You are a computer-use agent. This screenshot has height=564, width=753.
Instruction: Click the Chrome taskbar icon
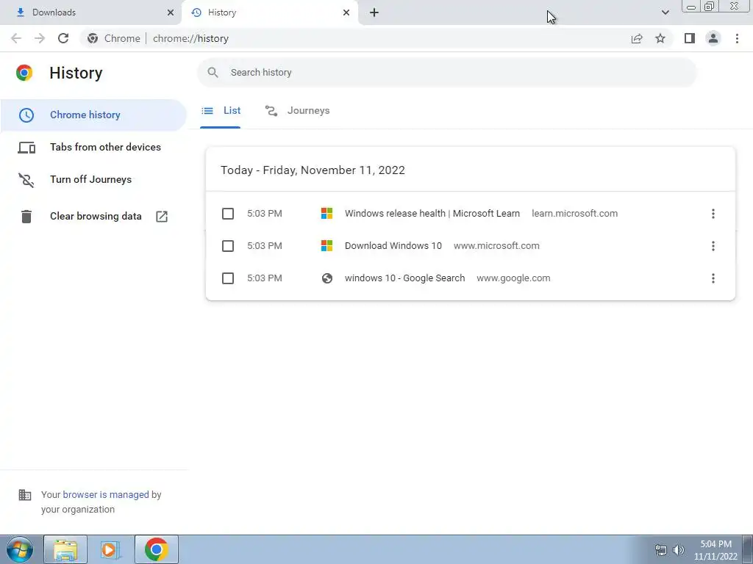156,549
